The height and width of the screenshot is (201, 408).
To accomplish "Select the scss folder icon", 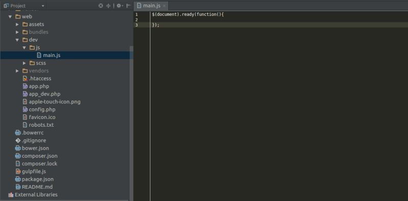I will click(x=32, y=63).
